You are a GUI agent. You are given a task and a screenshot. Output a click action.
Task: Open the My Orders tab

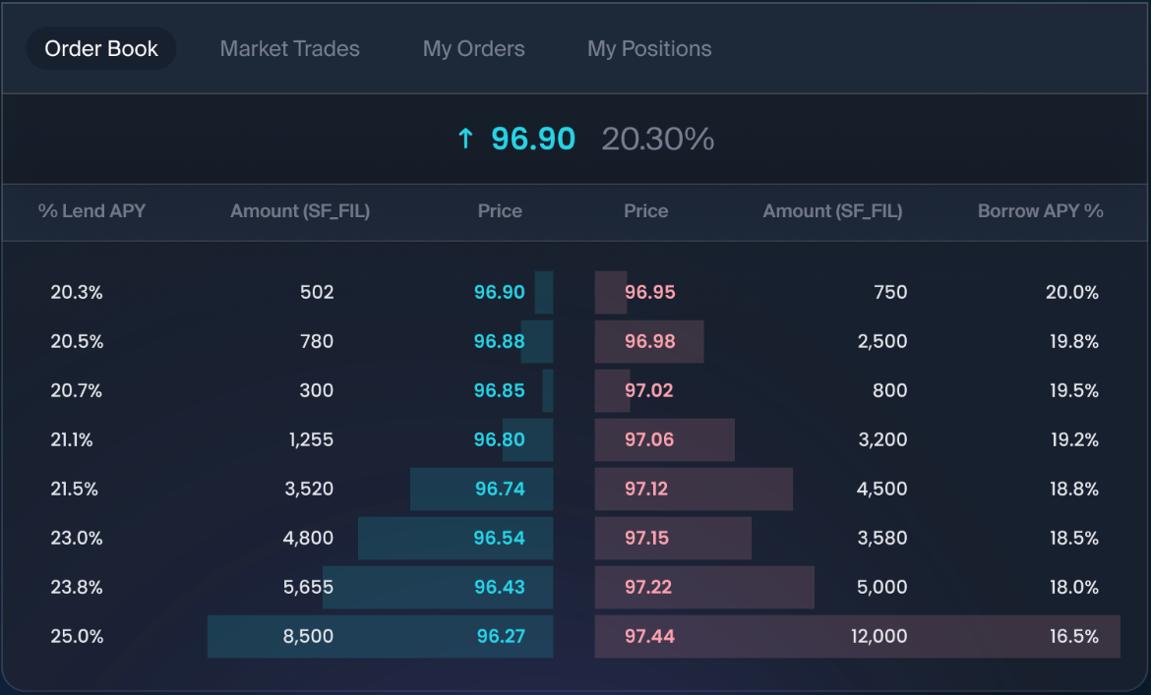473,48
